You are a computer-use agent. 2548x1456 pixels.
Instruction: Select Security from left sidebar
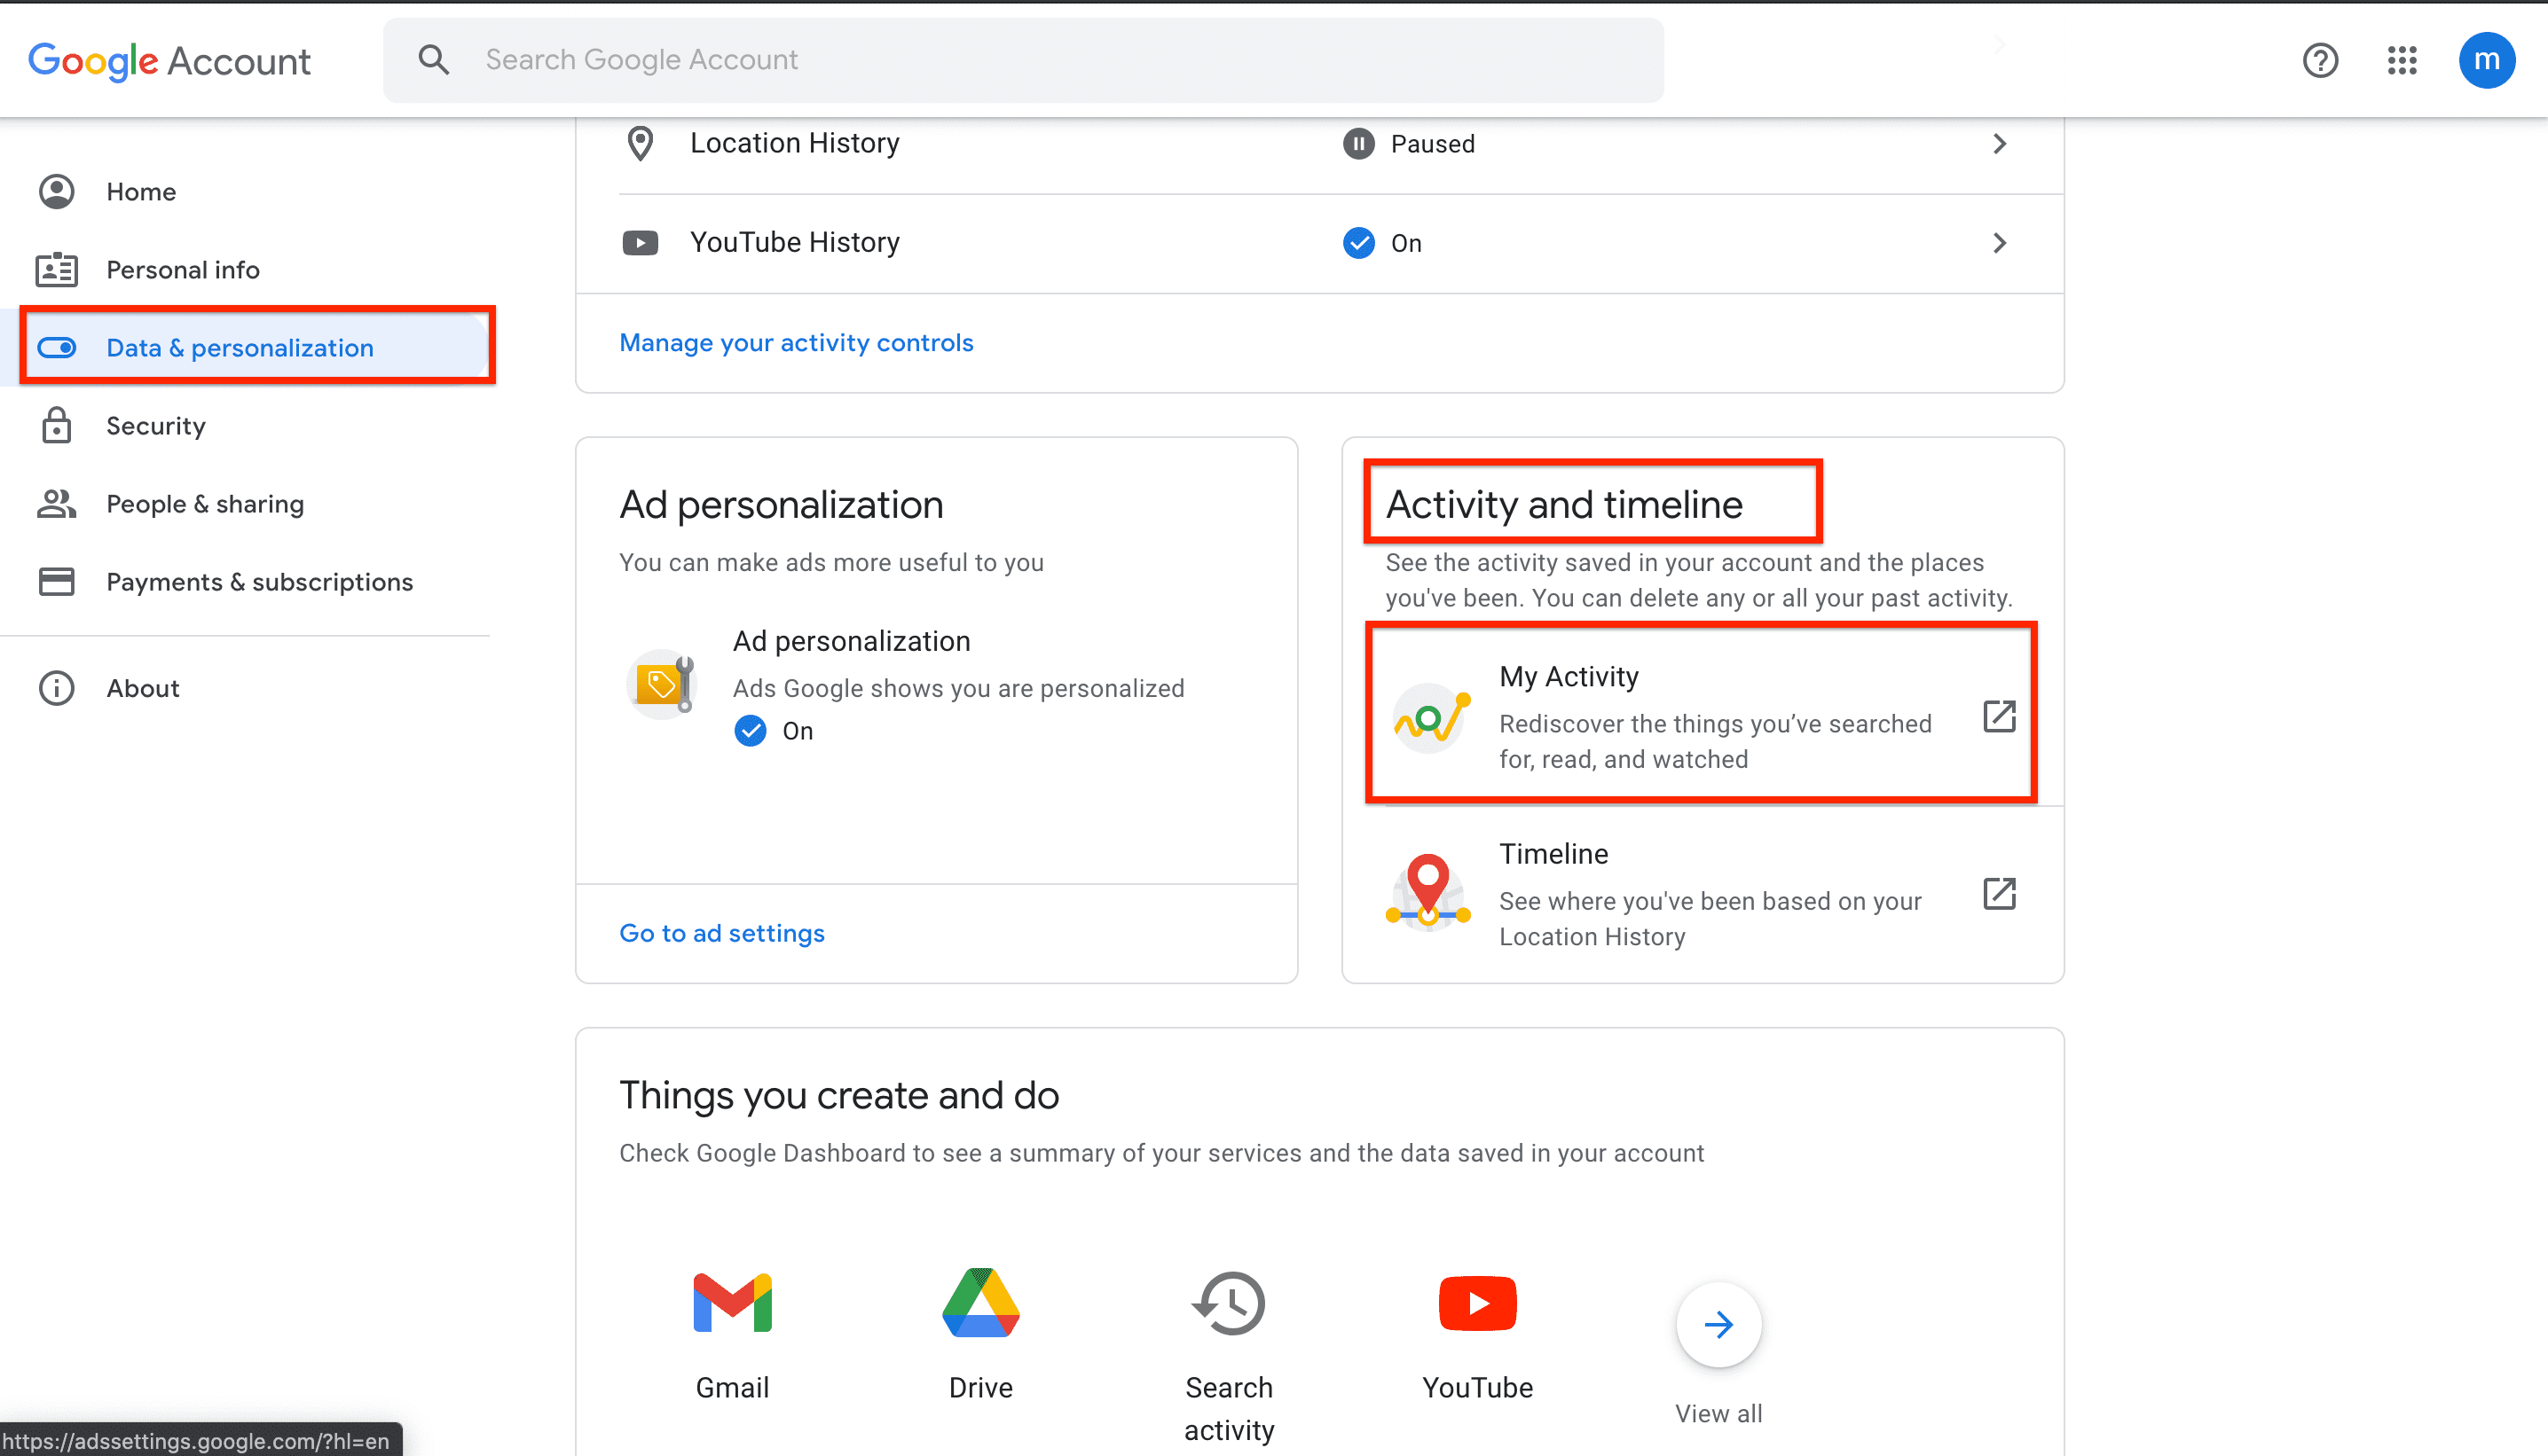[x=154, y=426]
